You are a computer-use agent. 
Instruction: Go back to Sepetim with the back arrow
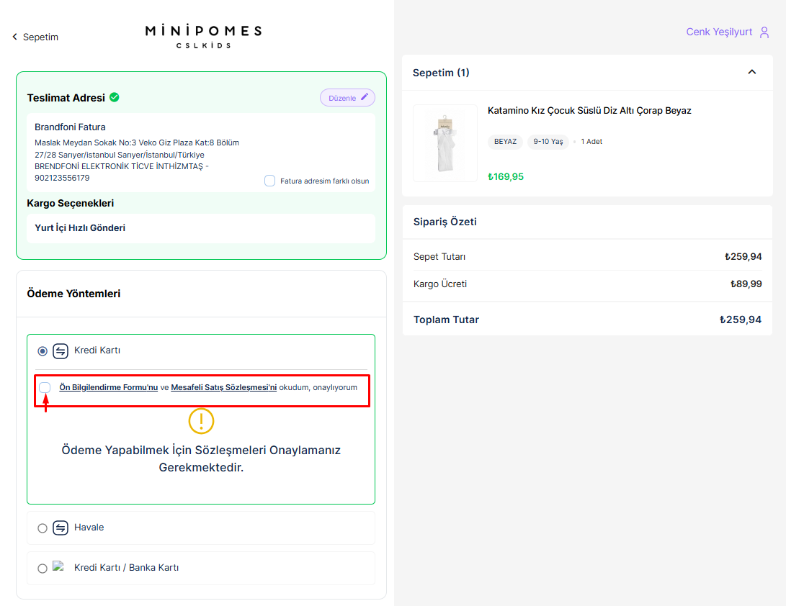click(x=14, y=37)
